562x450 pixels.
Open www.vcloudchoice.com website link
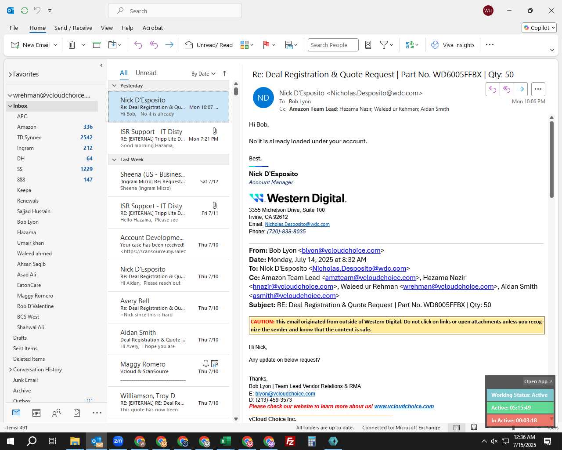(x=404, y=406)
